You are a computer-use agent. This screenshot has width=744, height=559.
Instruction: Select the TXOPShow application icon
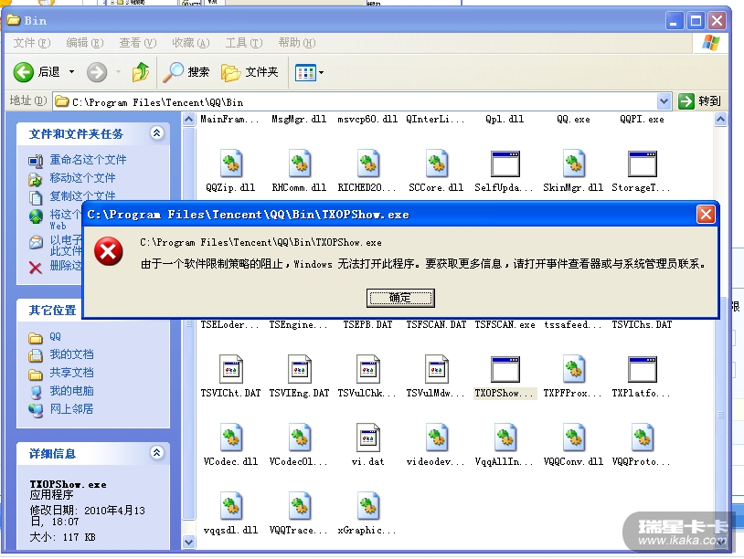pos(505,369)
